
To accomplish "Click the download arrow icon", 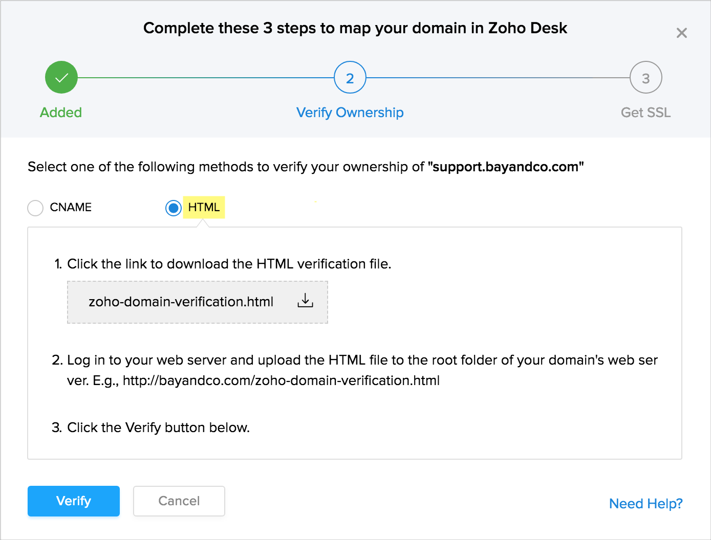I will pyautogui.click(x=305, y=301).
